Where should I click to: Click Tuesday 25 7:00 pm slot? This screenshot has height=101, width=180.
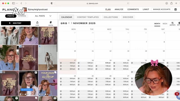85,82
